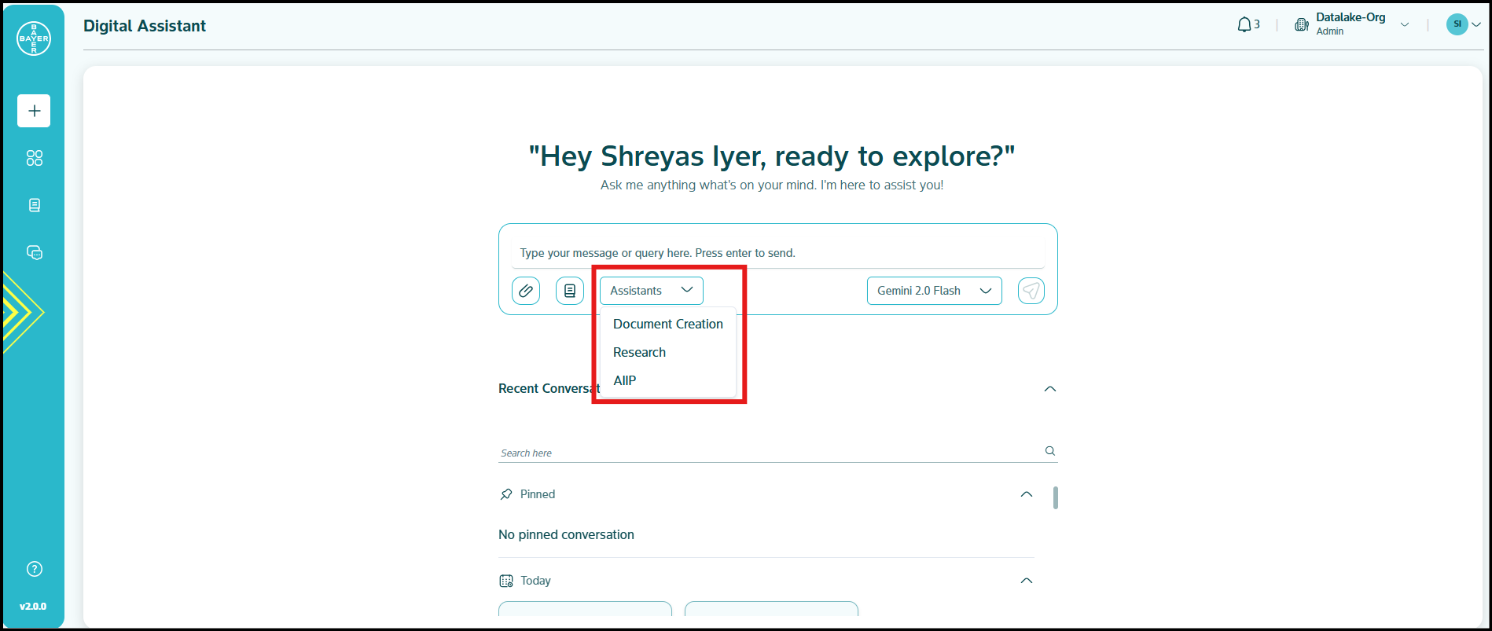Select Document Creation from assistants menu
This screenshot has width=1492, height=631.
point(667,324)
